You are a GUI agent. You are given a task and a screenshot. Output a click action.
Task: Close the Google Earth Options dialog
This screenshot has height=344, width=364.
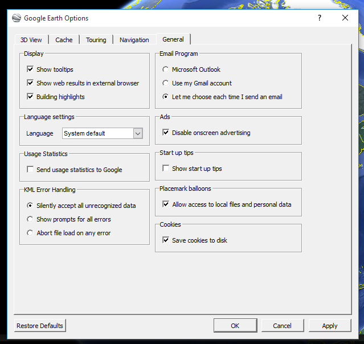345,18
